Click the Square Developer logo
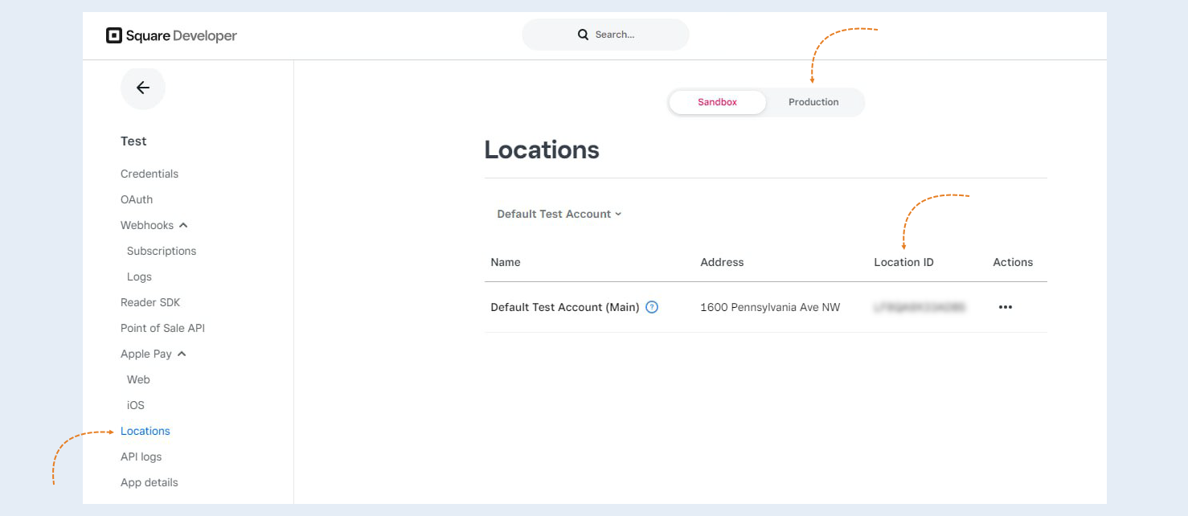This screenshot has width=1188, height=516. click(171, 35)
